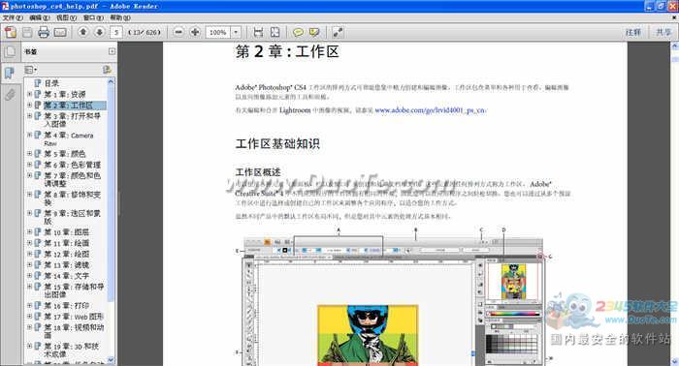This screenshot has width=679, height=366.
Task: Select the 第 11 章 bookmark
Action: 66,243
